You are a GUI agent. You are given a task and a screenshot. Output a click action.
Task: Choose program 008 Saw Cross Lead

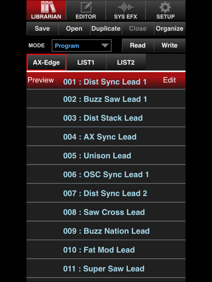point(106,212)
